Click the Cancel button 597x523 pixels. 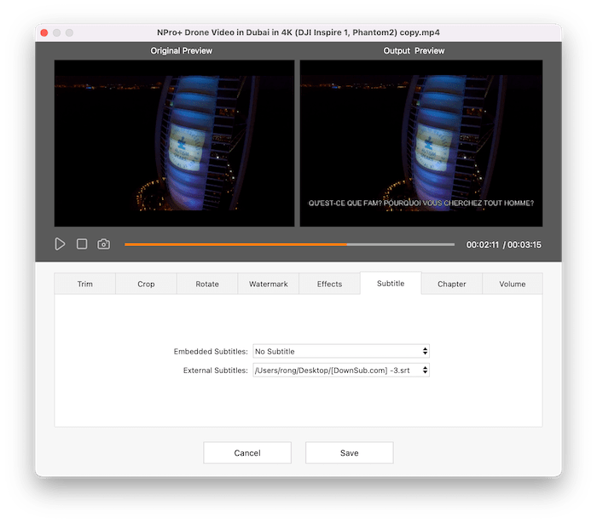[x=247, y=453]
